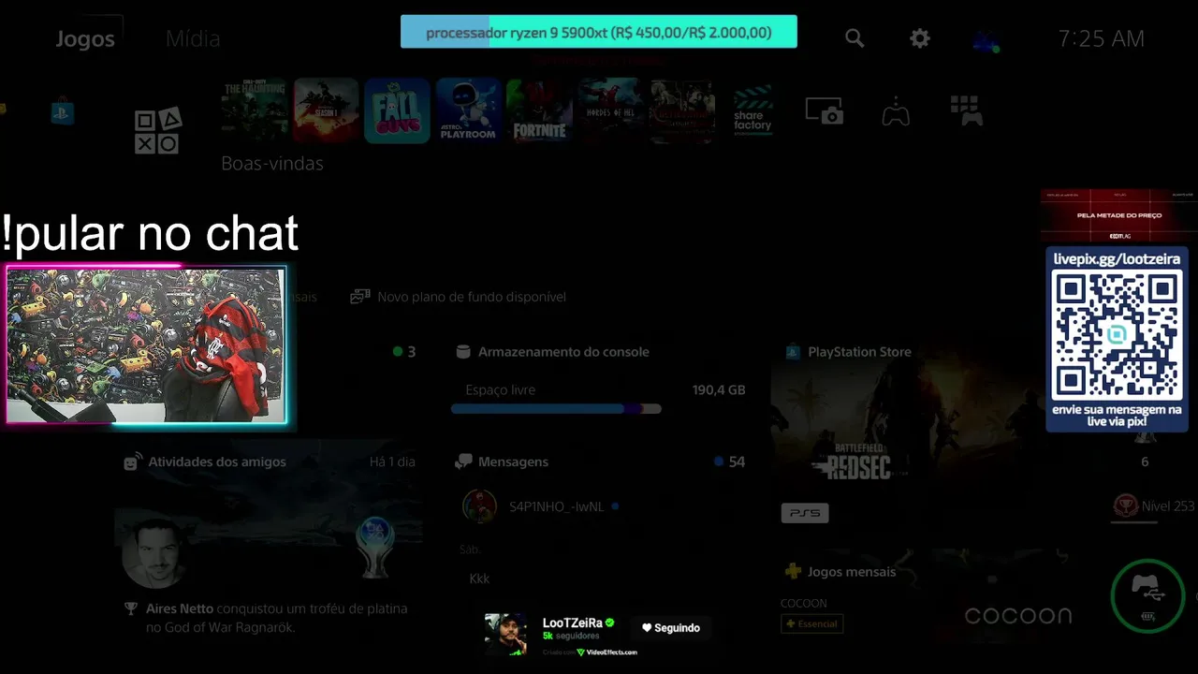Viewport: 1198px width, 674px height.
Task: Click the Nível 253 trophy level
Action: (x=1168, y=506)
